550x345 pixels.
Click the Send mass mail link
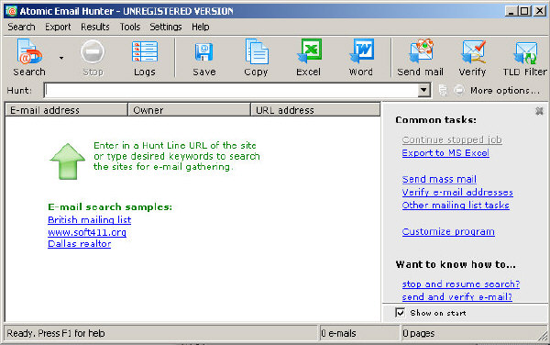[439, 179]
